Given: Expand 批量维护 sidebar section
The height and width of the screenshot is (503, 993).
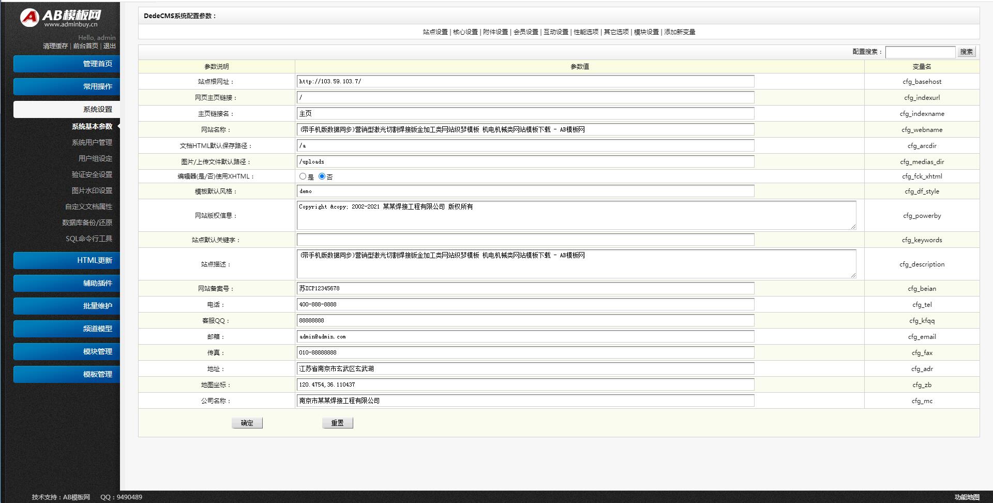Looking at the screenshot, I should click(67, 306).
